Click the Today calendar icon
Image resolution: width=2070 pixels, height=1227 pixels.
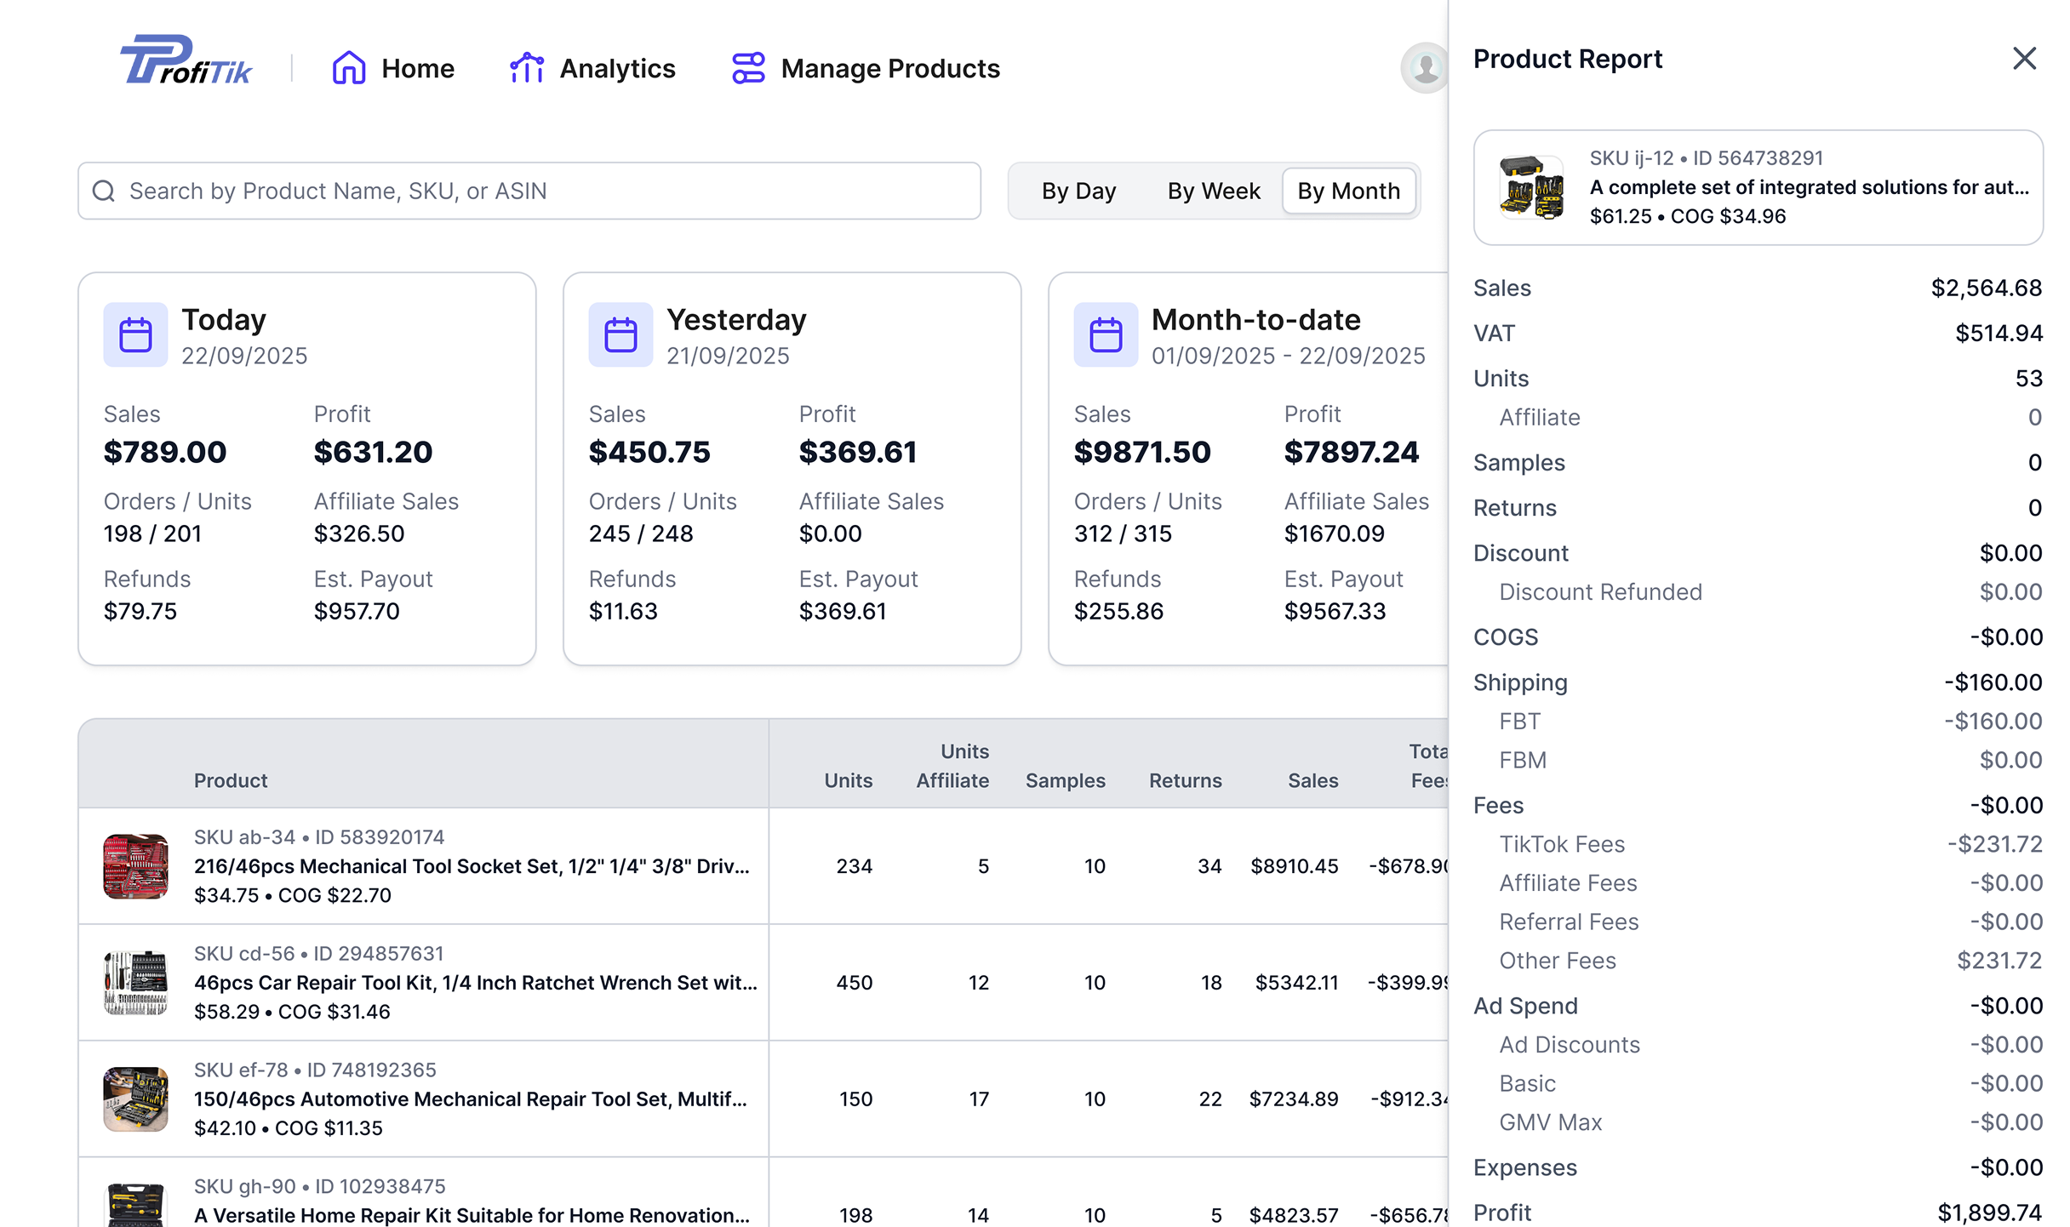click(135, 335)
